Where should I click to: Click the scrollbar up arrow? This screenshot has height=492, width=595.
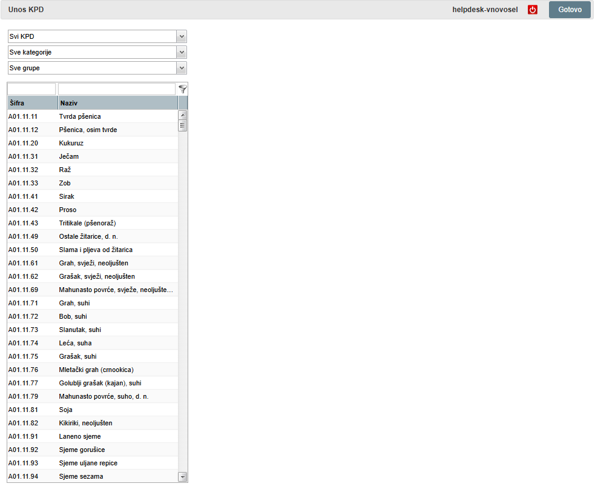(x=183, y=115)
